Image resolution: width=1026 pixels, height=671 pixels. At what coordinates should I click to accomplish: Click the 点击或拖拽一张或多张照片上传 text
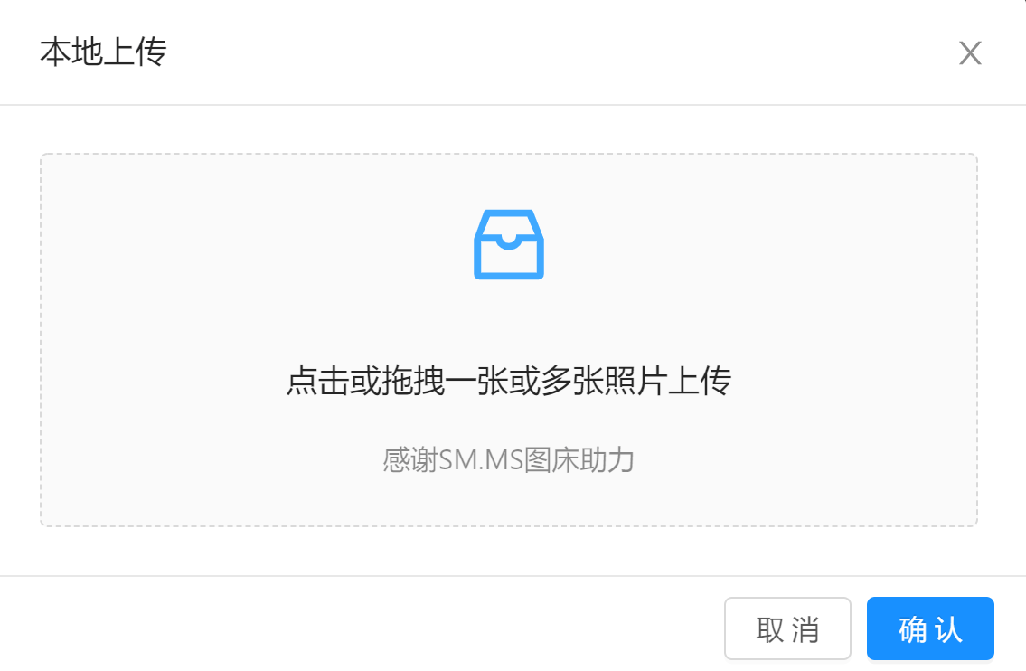[508, 381]
